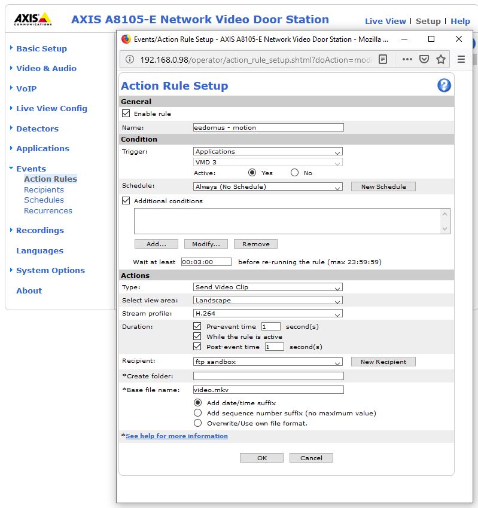Click the Modify... condition button
Viewport: 478px width, 508px height.
click(x=206, y=244)
